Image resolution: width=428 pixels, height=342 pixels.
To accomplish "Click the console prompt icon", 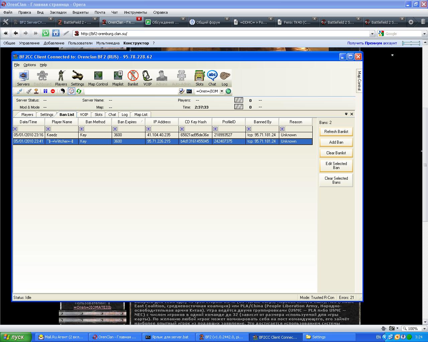I will point(189,91).
